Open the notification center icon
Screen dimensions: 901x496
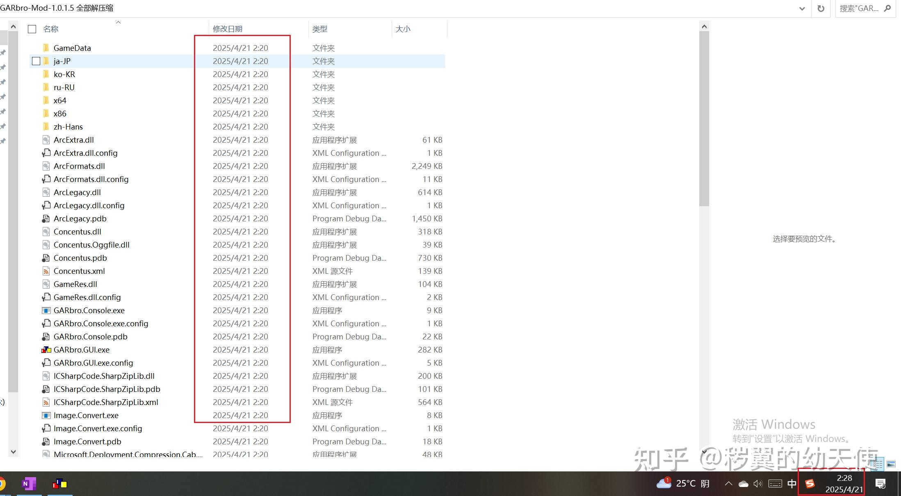point(880,484)
